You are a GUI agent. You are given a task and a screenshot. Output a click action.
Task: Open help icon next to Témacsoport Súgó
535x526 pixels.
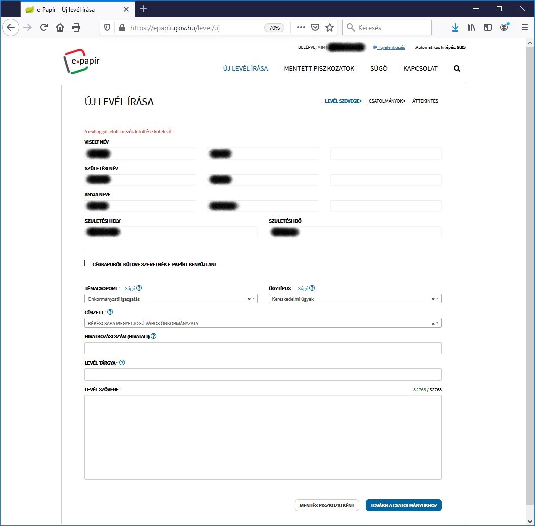(x=138, y=288)
